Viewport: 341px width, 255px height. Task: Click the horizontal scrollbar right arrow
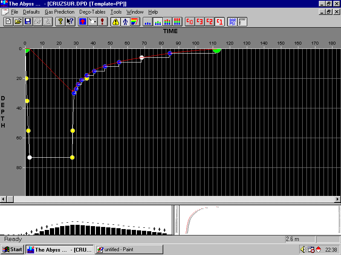tap(338, 199)
